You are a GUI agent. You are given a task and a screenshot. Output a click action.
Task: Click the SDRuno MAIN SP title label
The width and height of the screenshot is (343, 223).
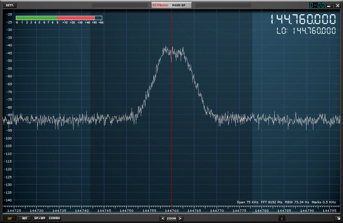tap(171, 5)
